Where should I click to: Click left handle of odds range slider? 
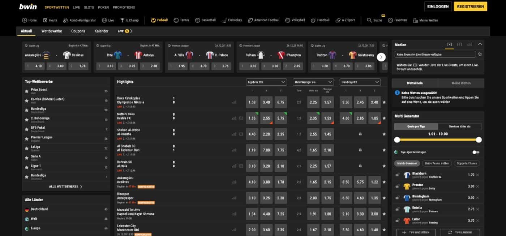tap(397, 140)
